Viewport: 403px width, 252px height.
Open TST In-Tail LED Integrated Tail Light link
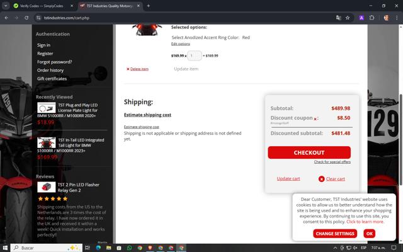pyautogui.click(x=71, y=146)
